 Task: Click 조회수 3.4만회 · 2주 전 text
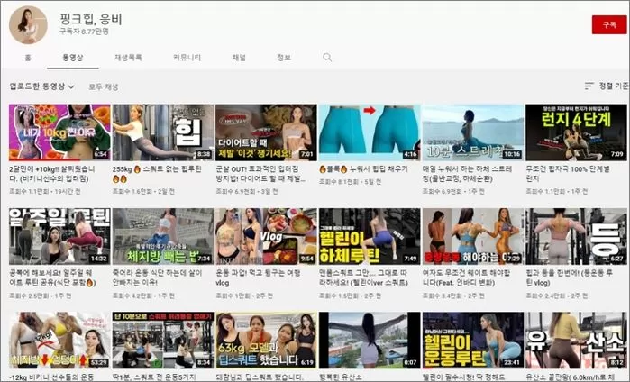point(453,296)
